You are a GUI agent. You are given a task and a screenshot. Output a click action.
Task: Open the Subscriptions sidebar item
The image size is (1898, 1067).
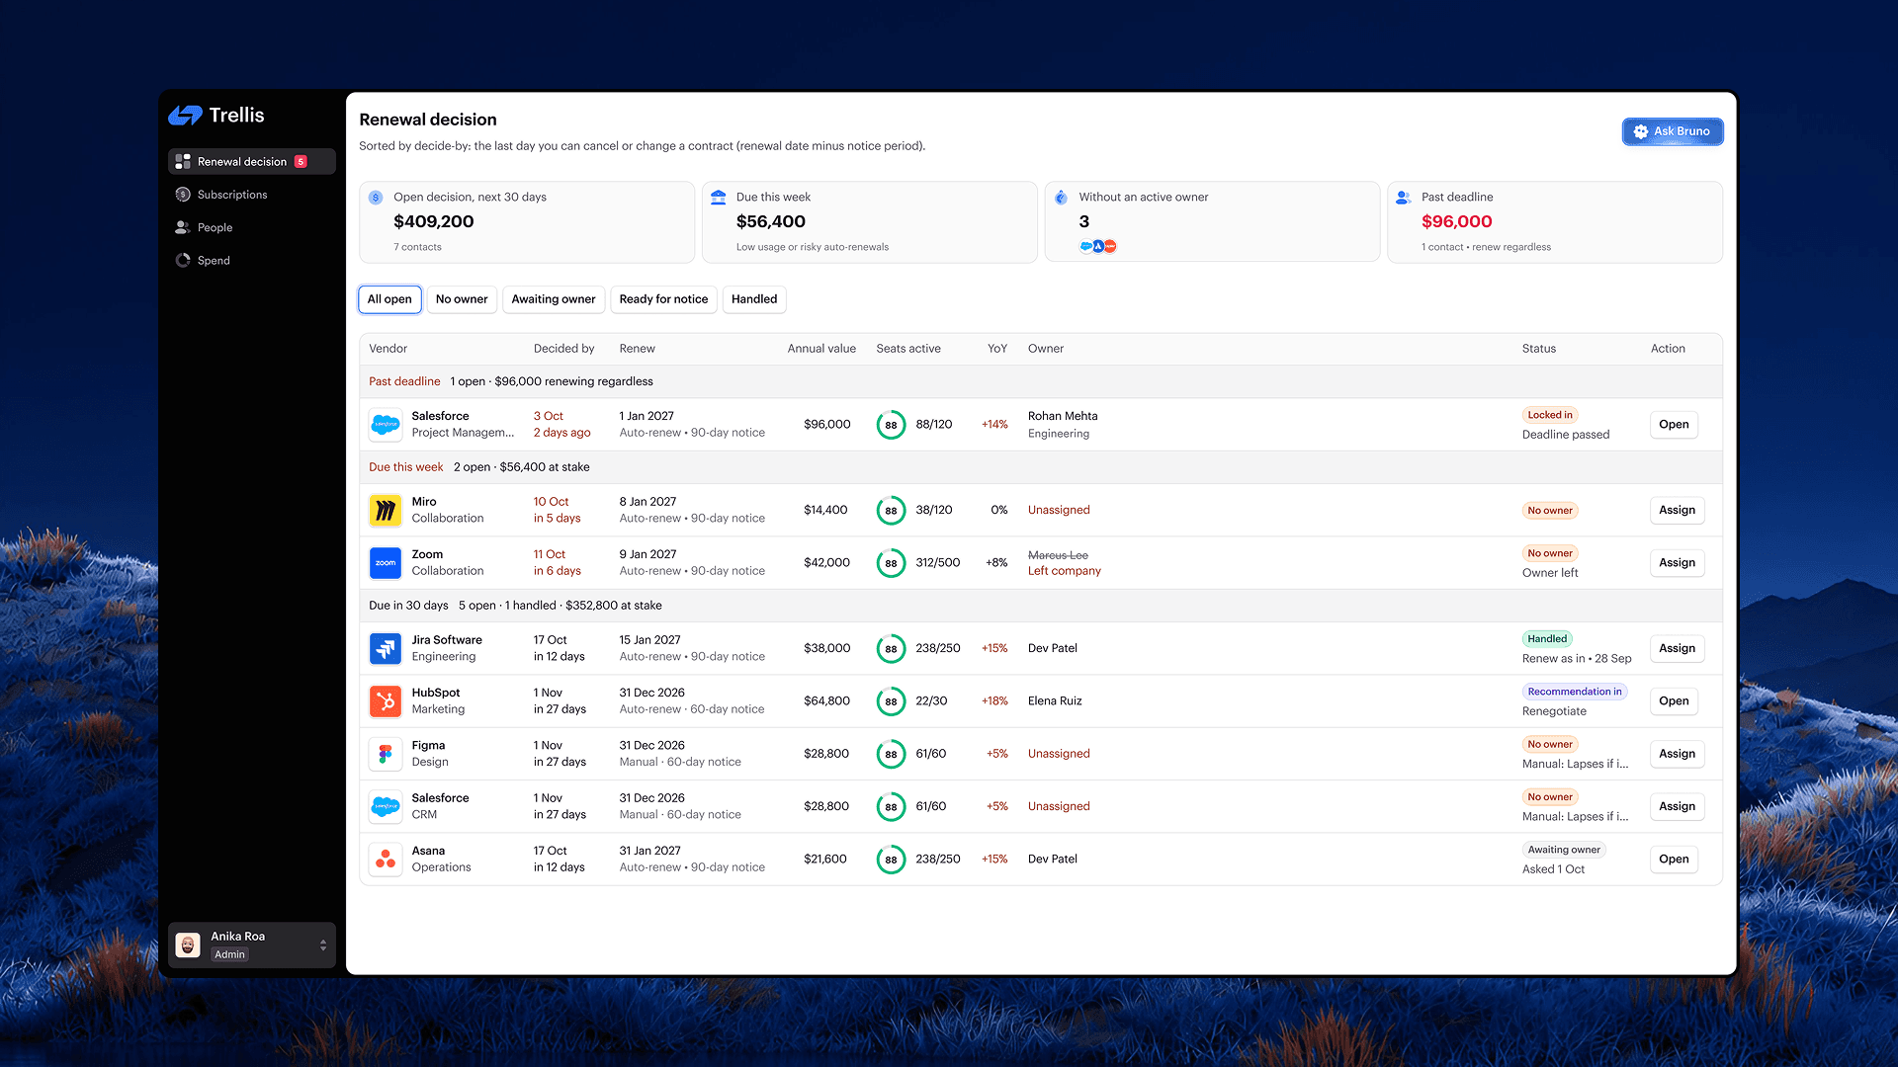click(251, 195)
